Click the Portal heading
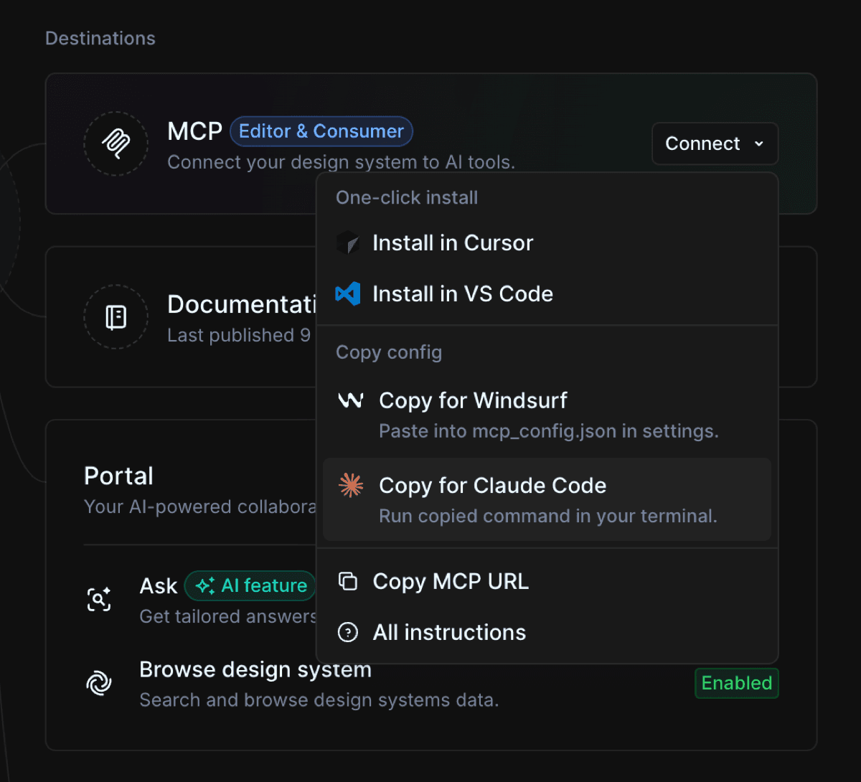 click(x=118, y=476)
